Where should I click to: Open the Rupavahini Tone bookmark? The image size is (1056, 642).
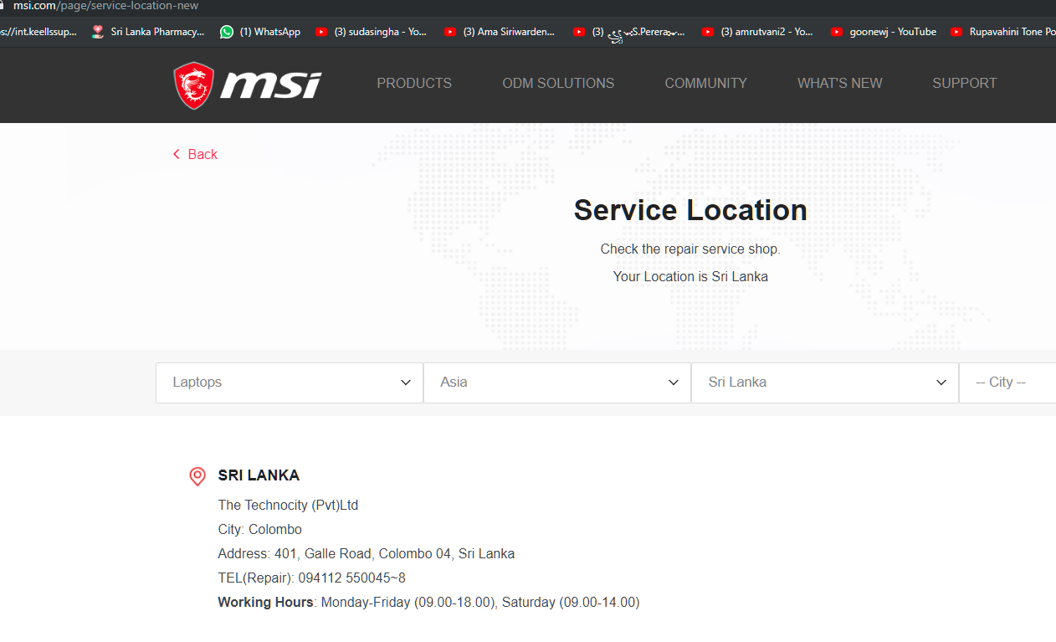click(x=1003, y=32)
